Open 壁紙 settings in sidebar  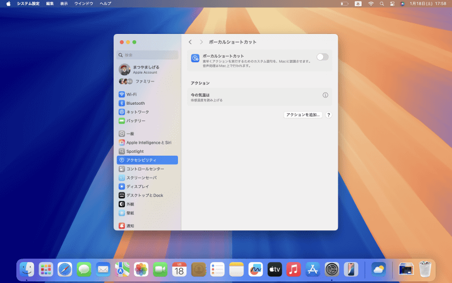pos(147,213)
